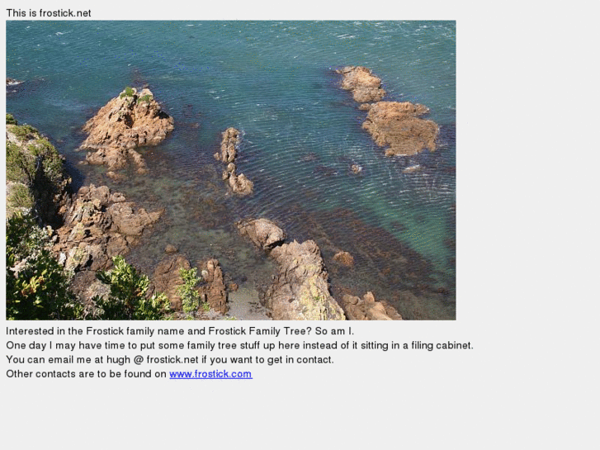Click the 'One day I may have time' sentence
The height and width of the screenshot is (450, 600).
pos(239,345)
